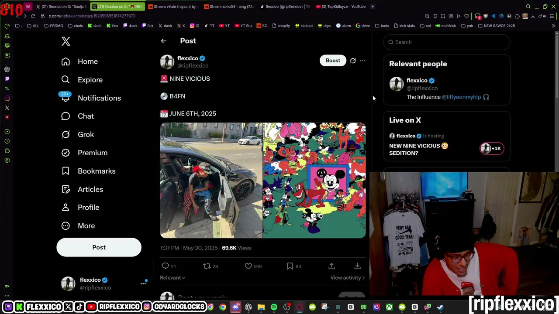Open ChatGPT in the browser sidebar
Screen dimensions: 559x314
pos(7,69)
